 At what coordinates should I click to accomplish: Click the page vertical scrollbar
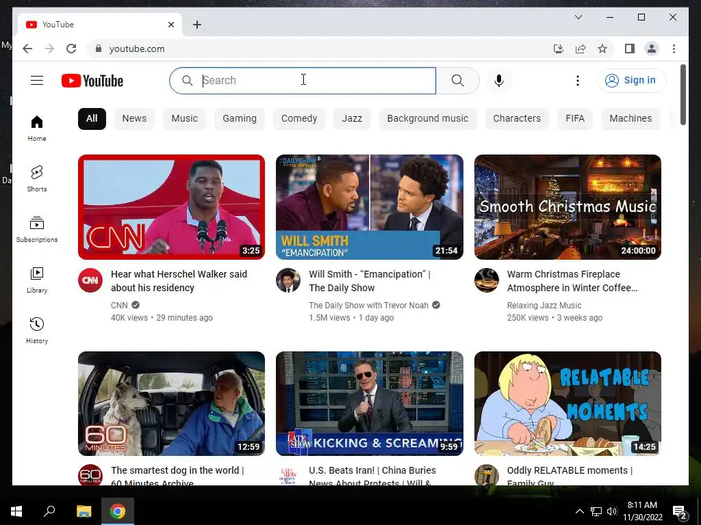pyautogui.click(x=683, y=94)
